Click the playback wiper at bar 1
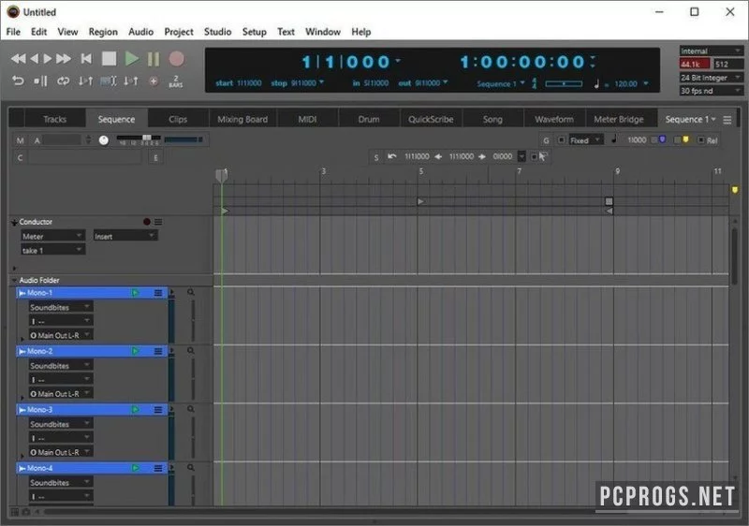The image size is (749, 526). 221,176
